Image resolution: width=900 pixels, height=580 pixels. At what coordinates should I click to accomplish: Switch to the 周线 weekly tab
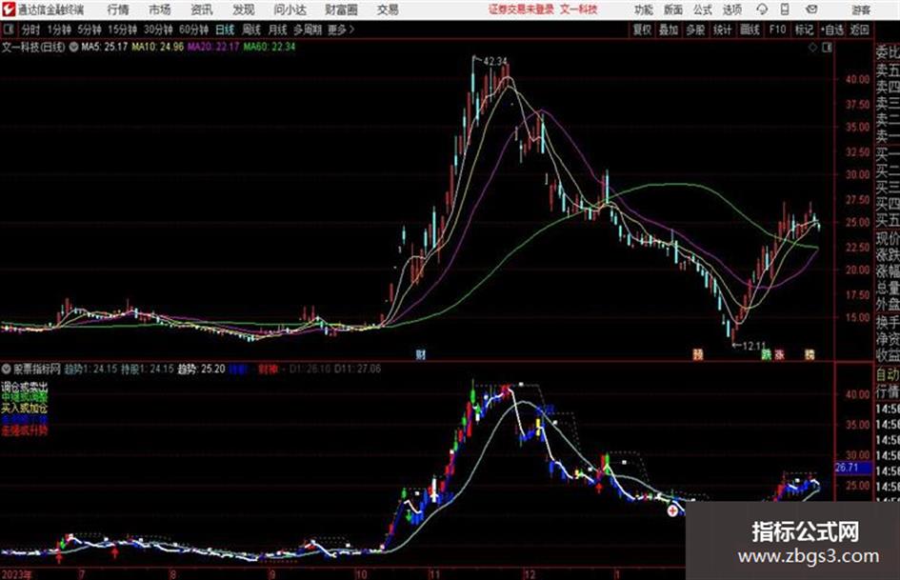(251, 30)
